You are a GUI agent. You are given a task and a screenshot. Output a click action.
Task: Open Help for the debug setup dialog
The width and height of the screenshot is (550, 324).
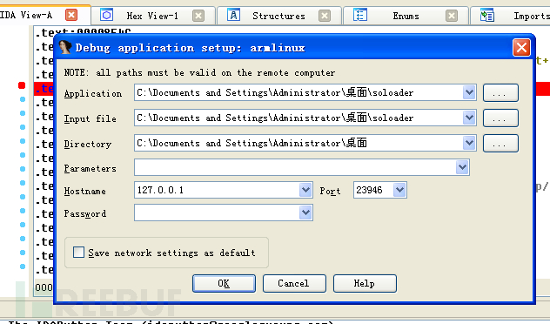(365, 283)
